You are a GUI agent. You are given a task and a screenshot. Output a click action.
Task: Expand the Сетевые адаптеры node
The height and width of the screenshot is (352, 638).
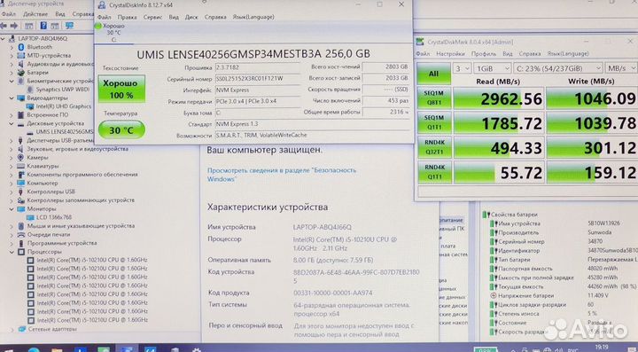pos(12,329)
